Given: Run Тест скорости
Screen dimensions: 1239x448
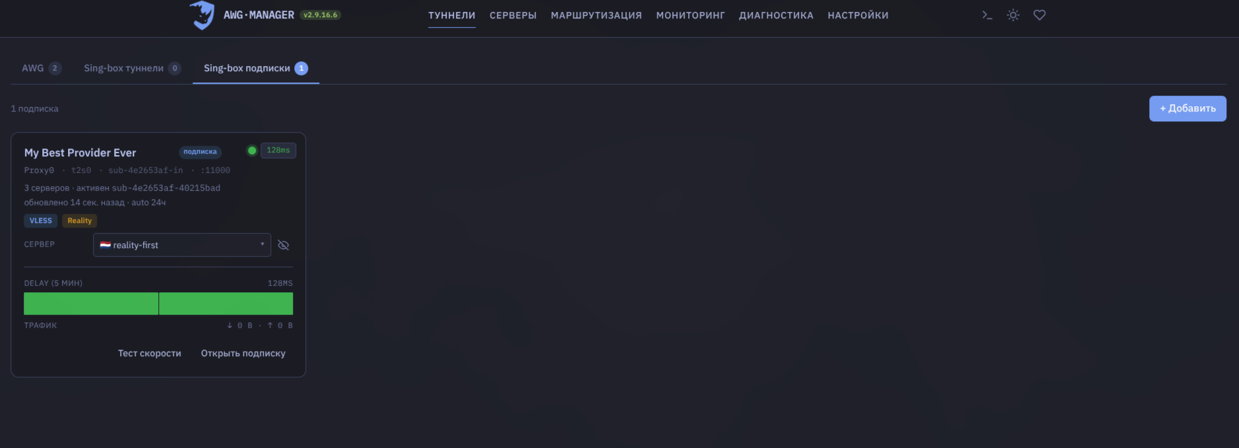Looking at the screenshot, I should (x=149, y=354).
